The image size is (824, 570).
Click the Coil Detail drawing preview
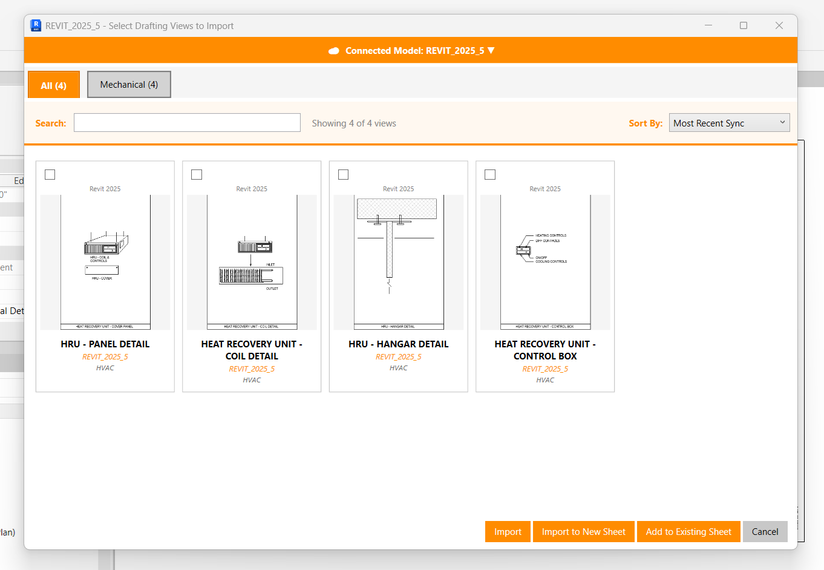click(x=252, y=262)
